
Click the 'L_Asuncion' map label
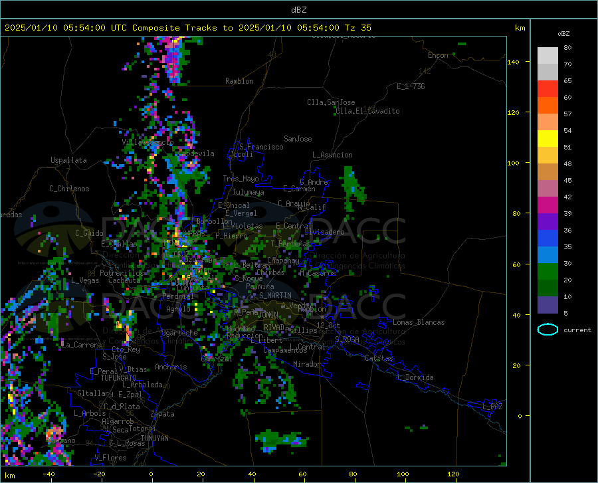(x=332, y=155)
